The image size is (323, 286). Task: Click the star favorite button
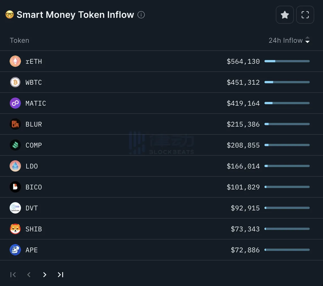tap(285, 15)
